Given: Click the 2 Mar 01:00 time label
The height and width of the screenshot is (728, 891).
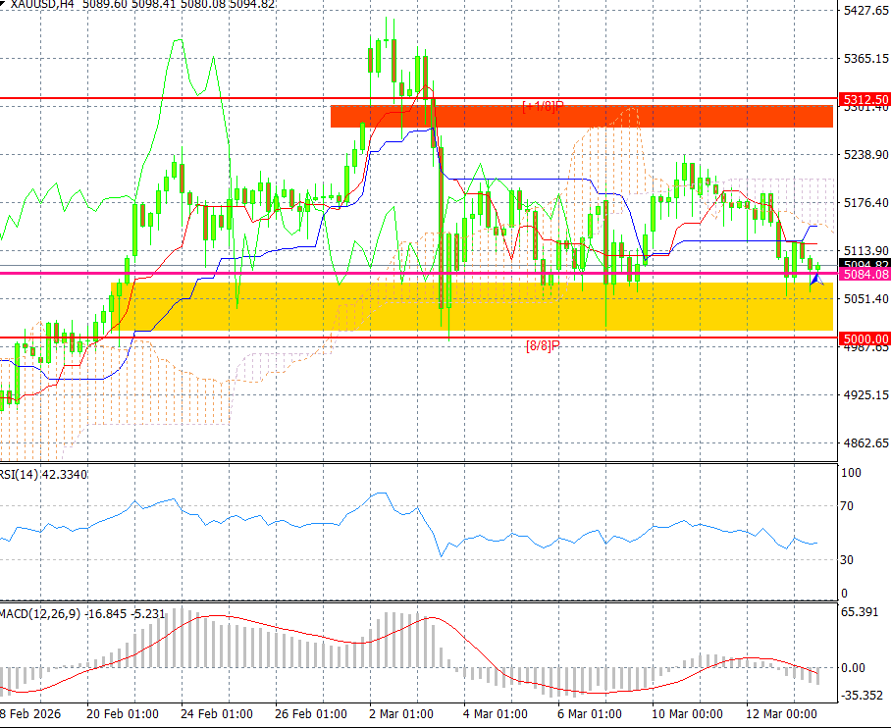Looking at the screenshot, I should pos(400,714).
